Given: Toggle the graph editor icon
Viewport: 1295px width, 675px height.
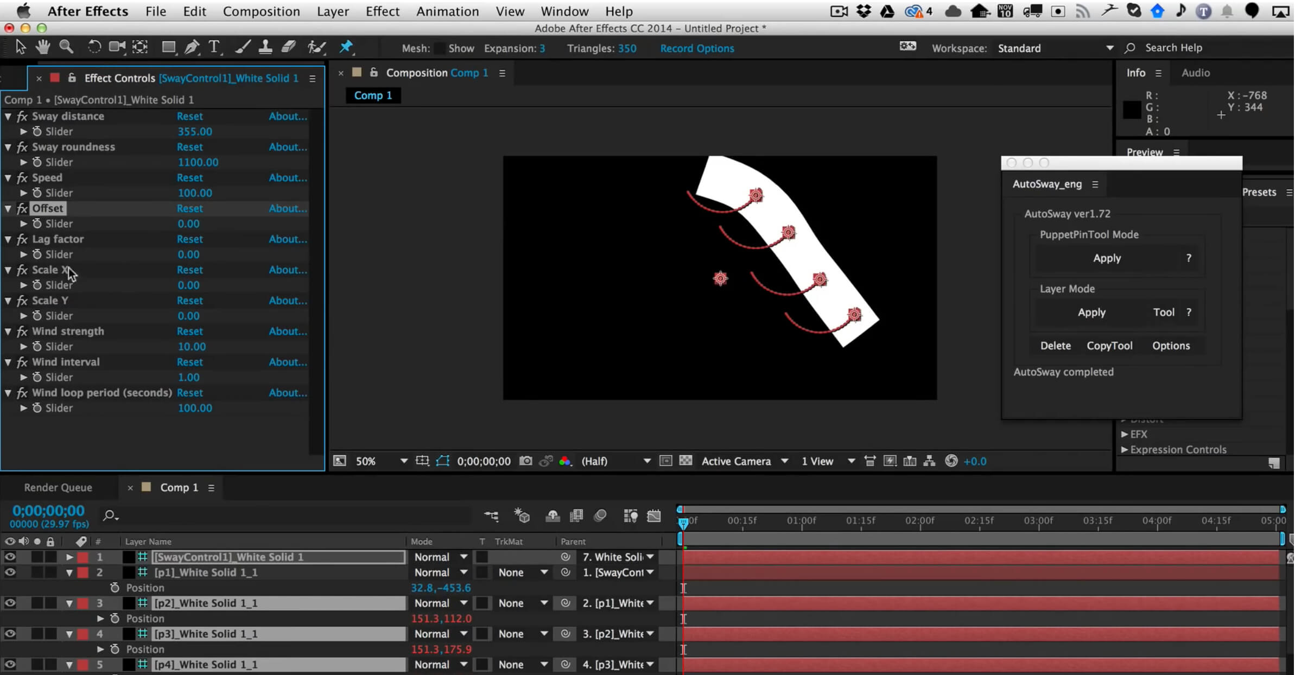Looking at the screenshot, I should [x=654, y=515].
